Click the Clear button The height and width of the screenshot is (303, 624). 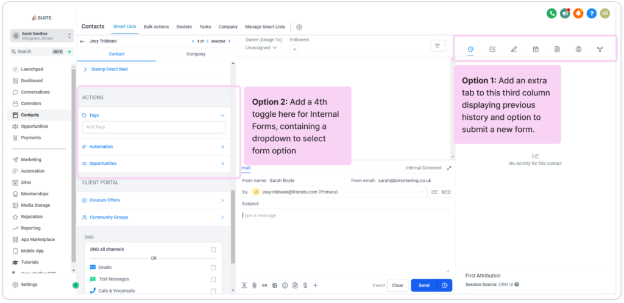397,285
